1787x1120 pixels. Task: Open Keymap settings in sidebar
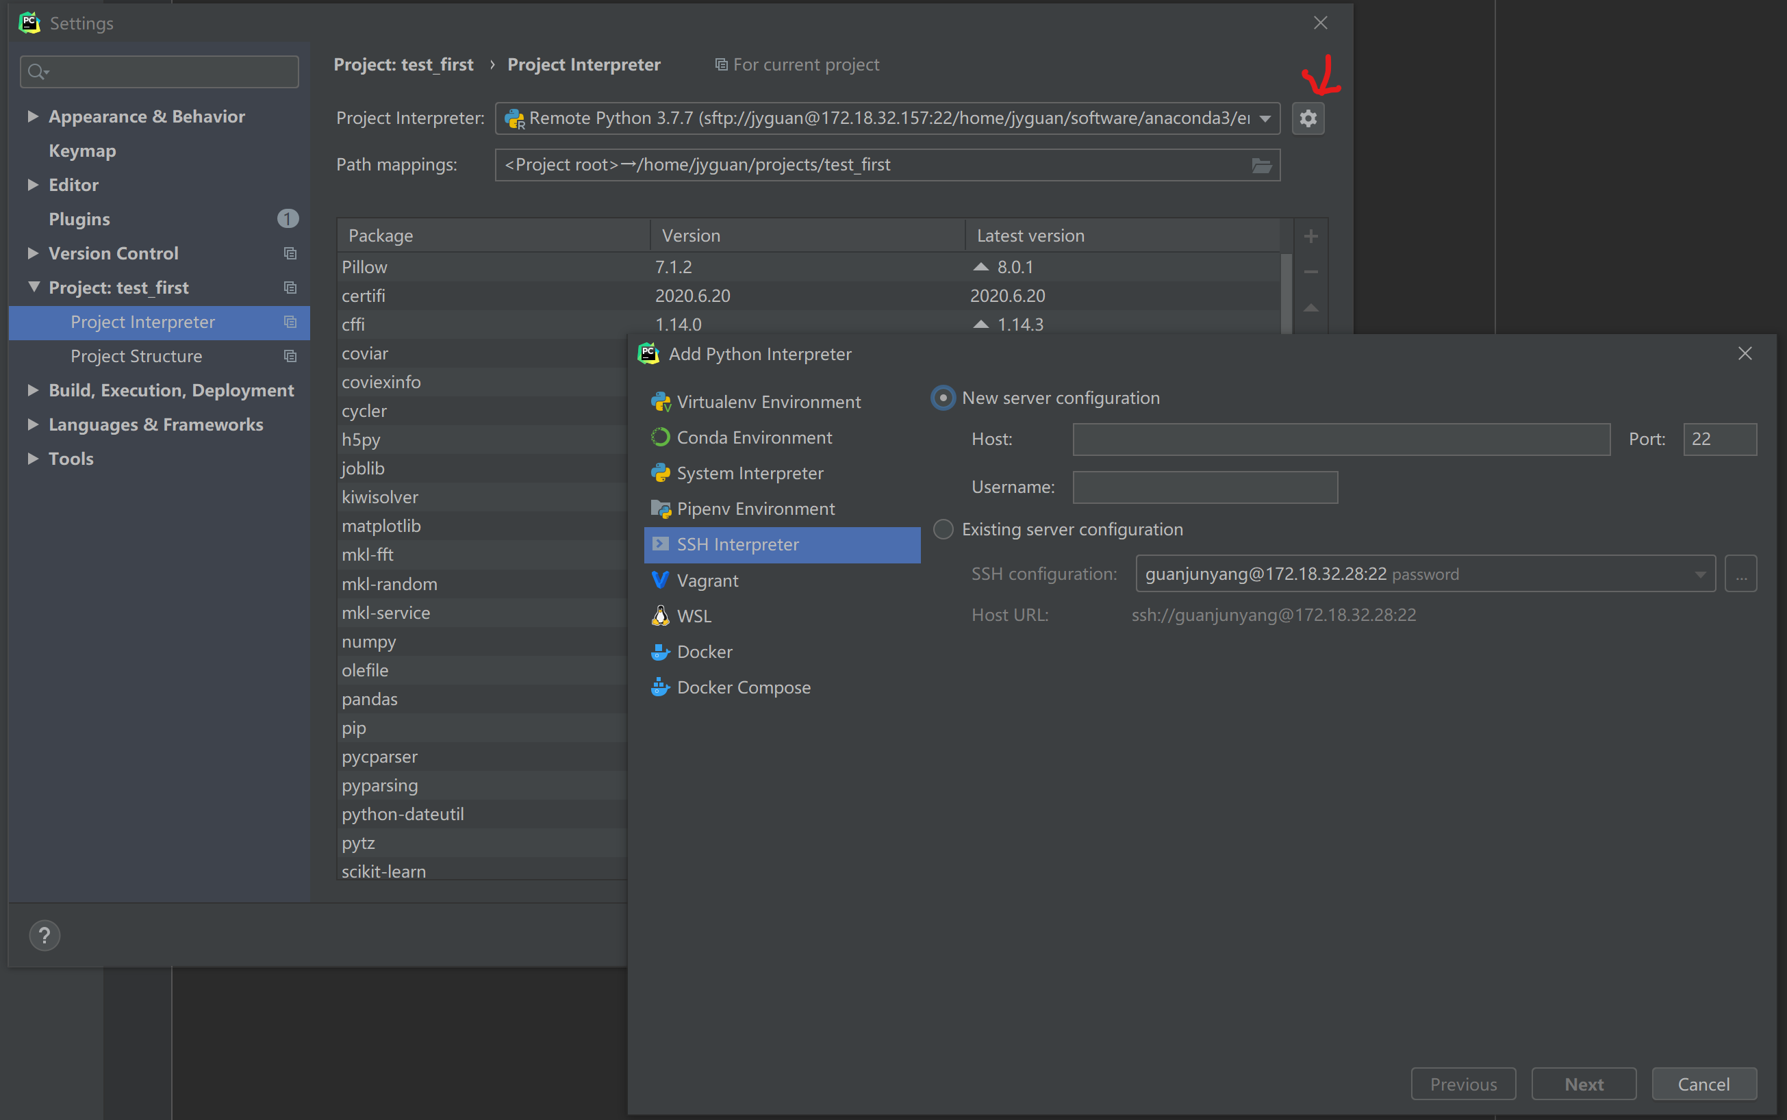click(x=81, y=151)
